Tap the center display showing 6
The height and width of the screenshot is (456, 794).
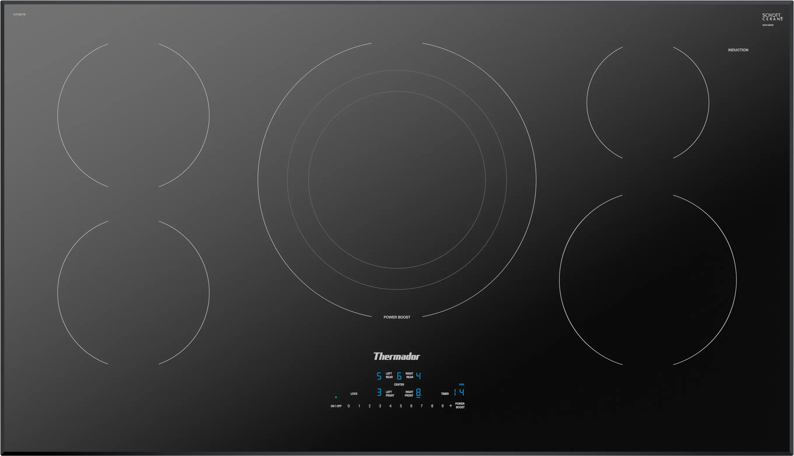[x=399, y=376]
